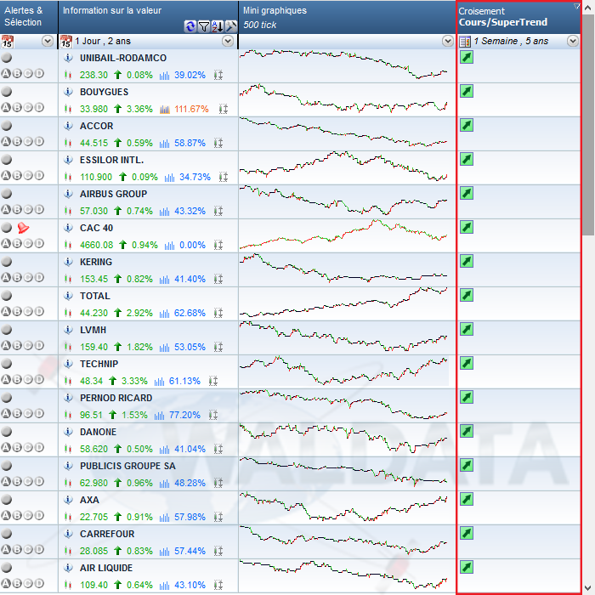595x595 pixels.
Task: Click the Alertes & Sélection column header
Action: pos(29,17)
